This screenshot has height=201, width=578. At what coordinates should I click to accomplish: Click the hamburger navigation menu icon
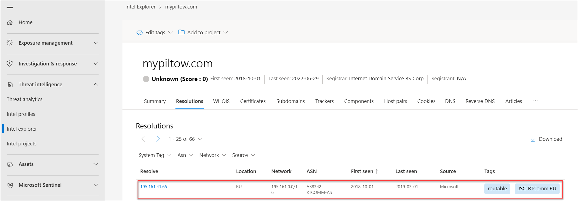click(x=10, y=7)
